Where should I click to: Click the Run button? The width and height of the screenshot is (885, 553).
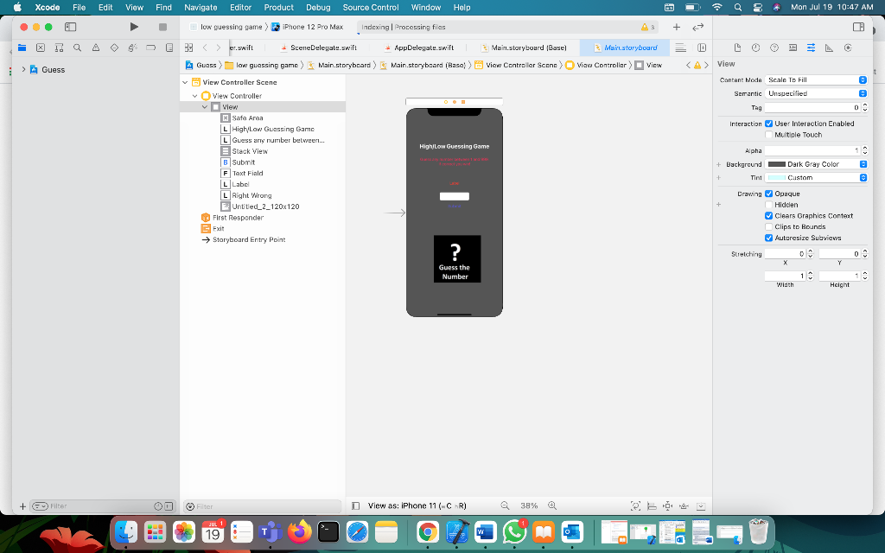[134, 27]
